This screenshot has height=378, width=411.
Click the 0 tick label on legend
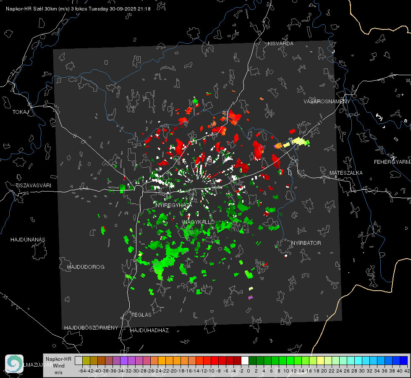(249, 371)
